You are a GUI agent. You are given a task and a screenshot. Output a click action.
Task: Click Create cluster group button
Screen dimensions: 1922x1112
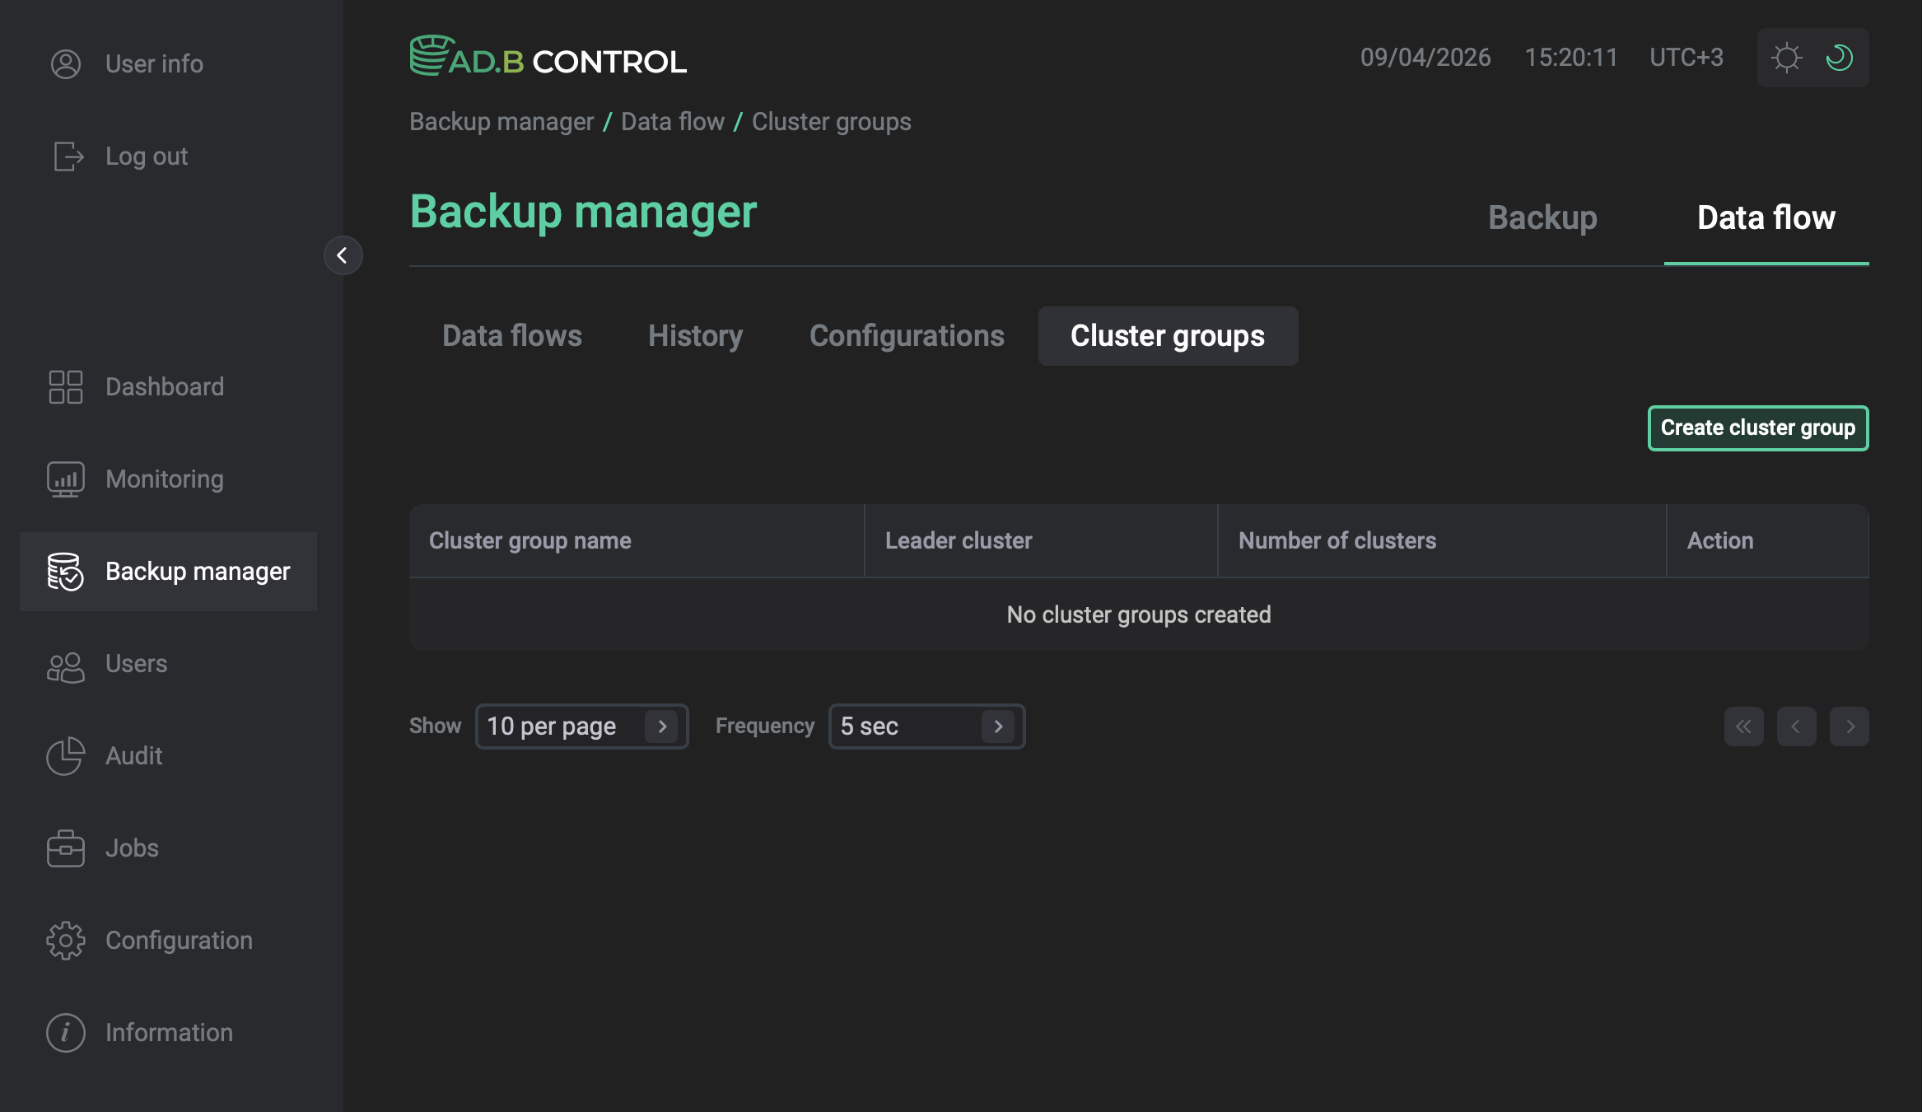[1757, 428]
